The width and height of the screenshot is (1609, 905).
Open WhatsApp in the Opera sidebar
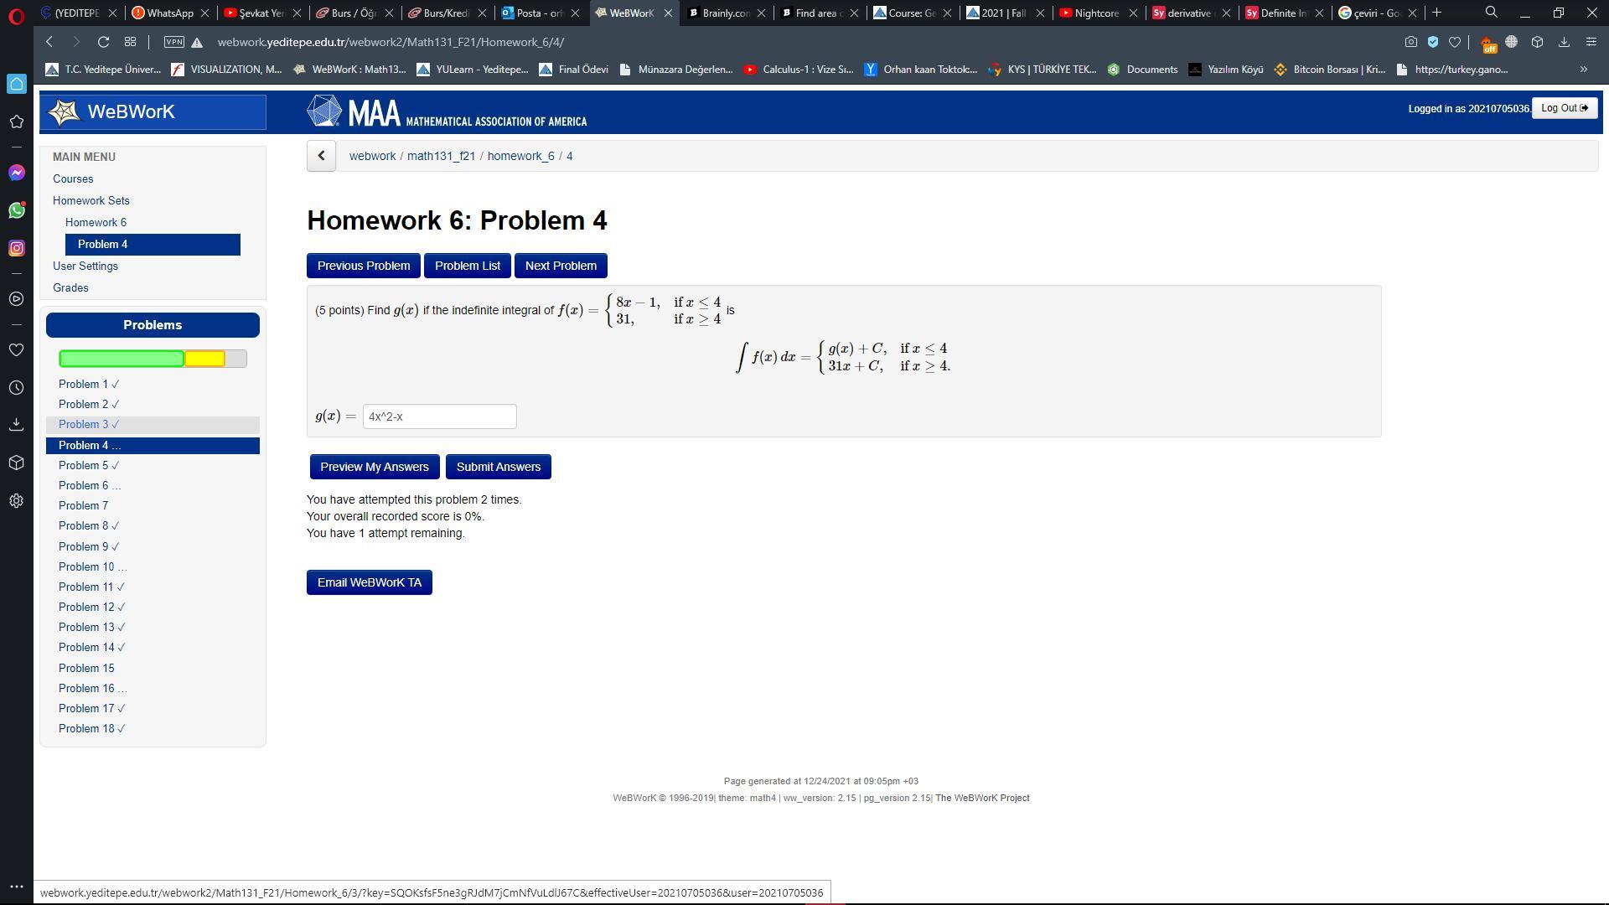tap(16, 210)
